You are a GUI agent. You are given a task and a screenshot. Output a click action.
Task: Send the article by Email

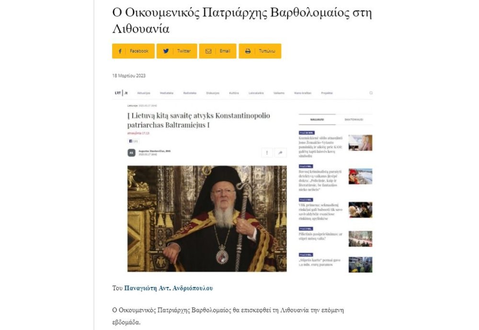(218, 51)
